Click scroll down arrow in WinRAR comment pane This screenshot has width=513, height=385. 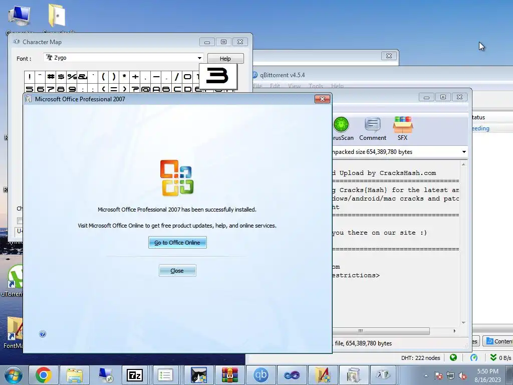tap(463, 323)
